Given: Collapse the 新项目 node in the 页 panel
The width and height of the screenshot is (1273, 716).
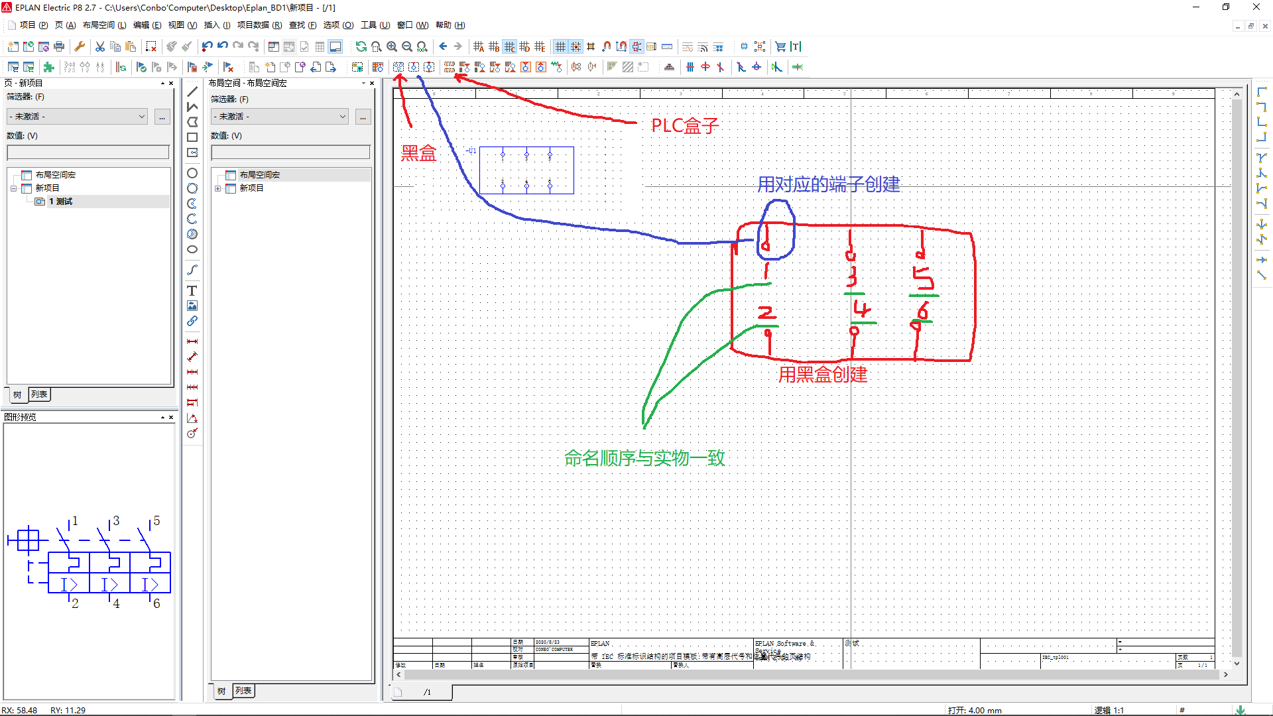Looking at the screenshot, I should point(13,188).
